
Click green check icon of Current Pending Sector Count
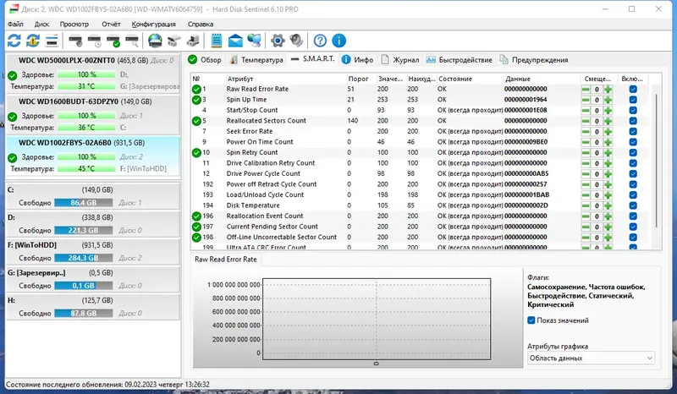[196, 227]
